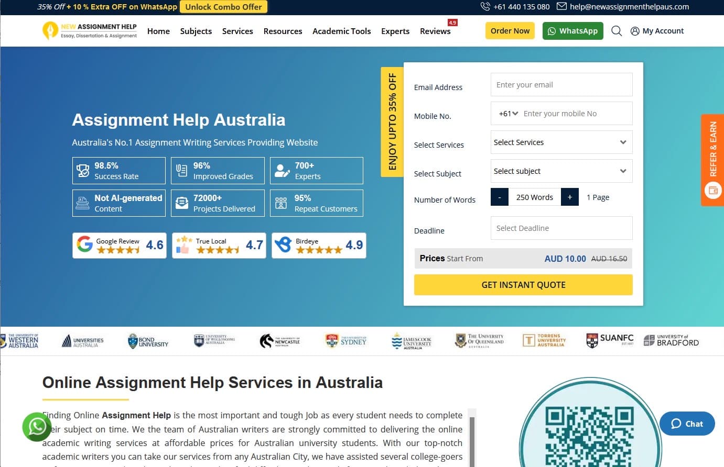This screenshot has height=467, width=724.
Task: Expand the Select subject dropdown
Action: tap(561, 171)
